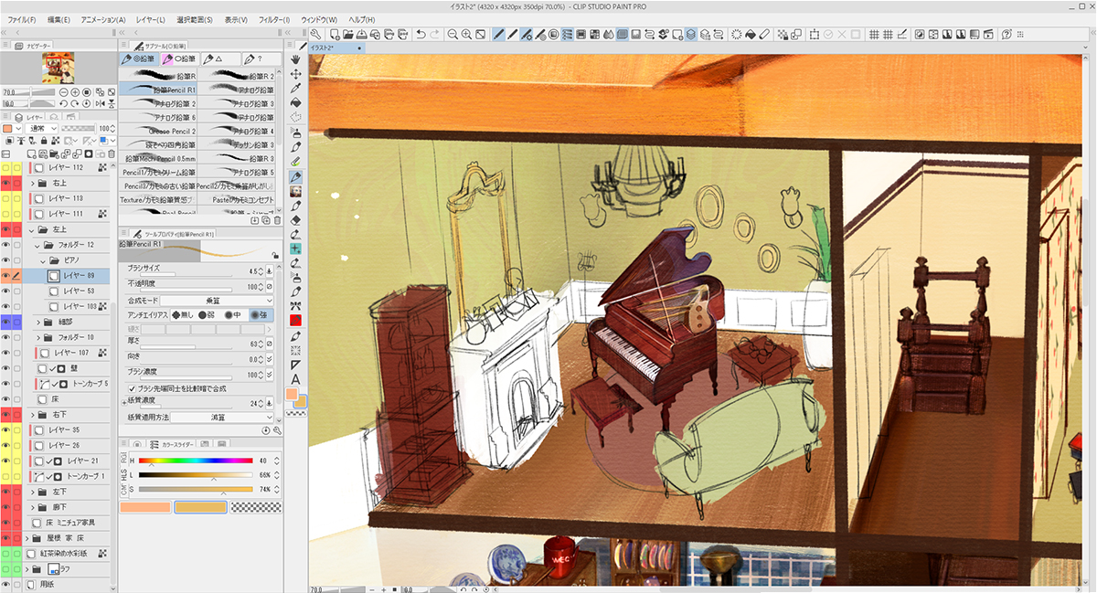The height and width of the screenshot is (593, 1097).
Task: Open the 合成モード dropdown
Action: [x=218, y=300]
